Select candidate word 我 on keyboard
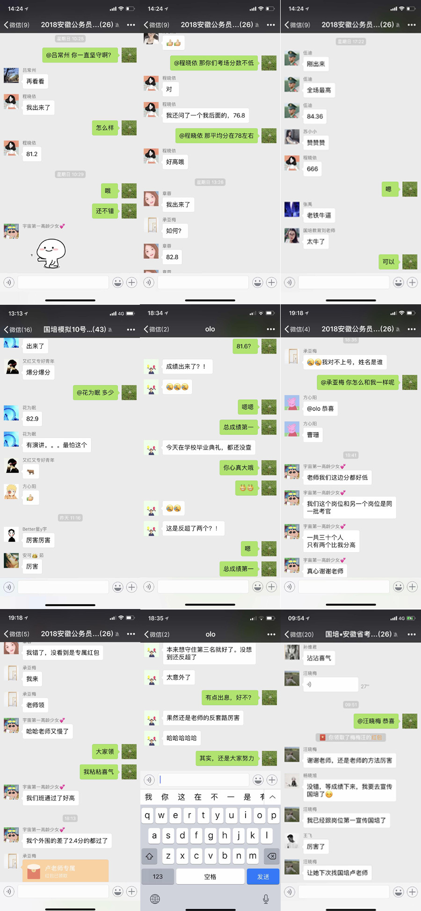 click(148, 797)
